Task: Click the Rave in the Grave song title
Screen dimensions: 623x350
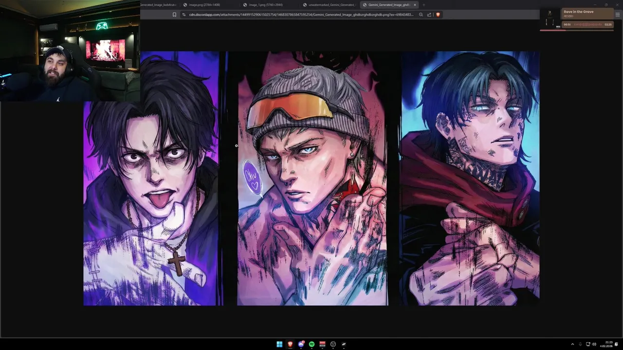Action: pyautogui.click(x=578, y=12)
